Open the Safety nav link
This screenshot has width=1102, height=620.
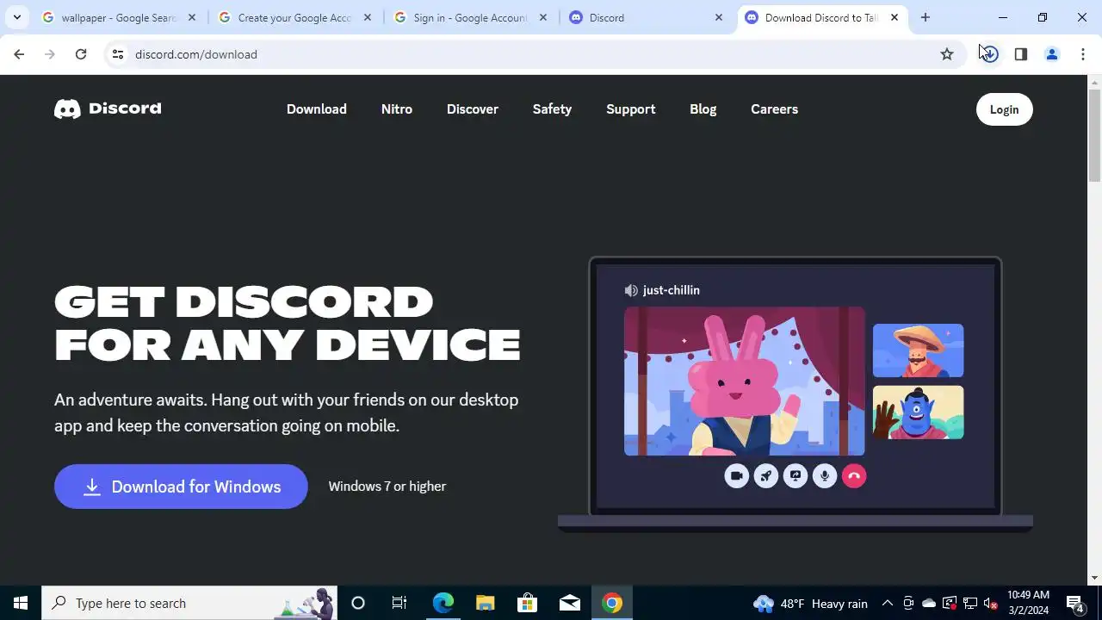(x=552, y=109)
